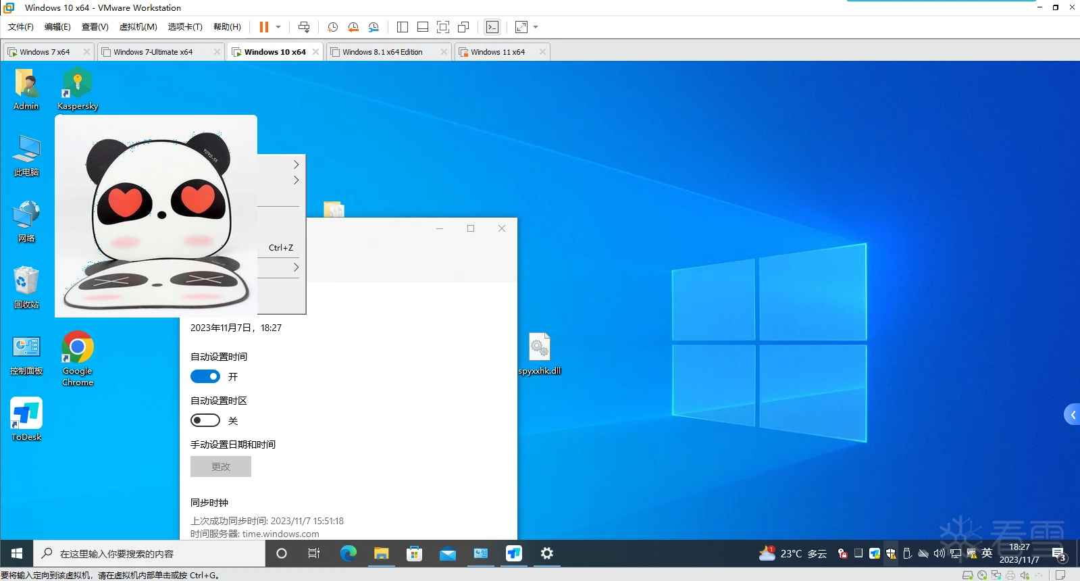Open the VMware console view
The height and width of the screenshot is (581, 1080).
coord(492,27)
